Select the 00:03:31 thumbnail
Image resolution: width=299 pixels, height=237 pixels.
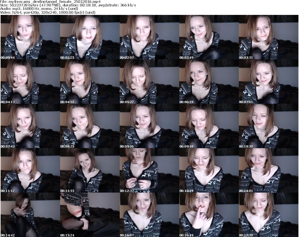(x=269, y=37)
